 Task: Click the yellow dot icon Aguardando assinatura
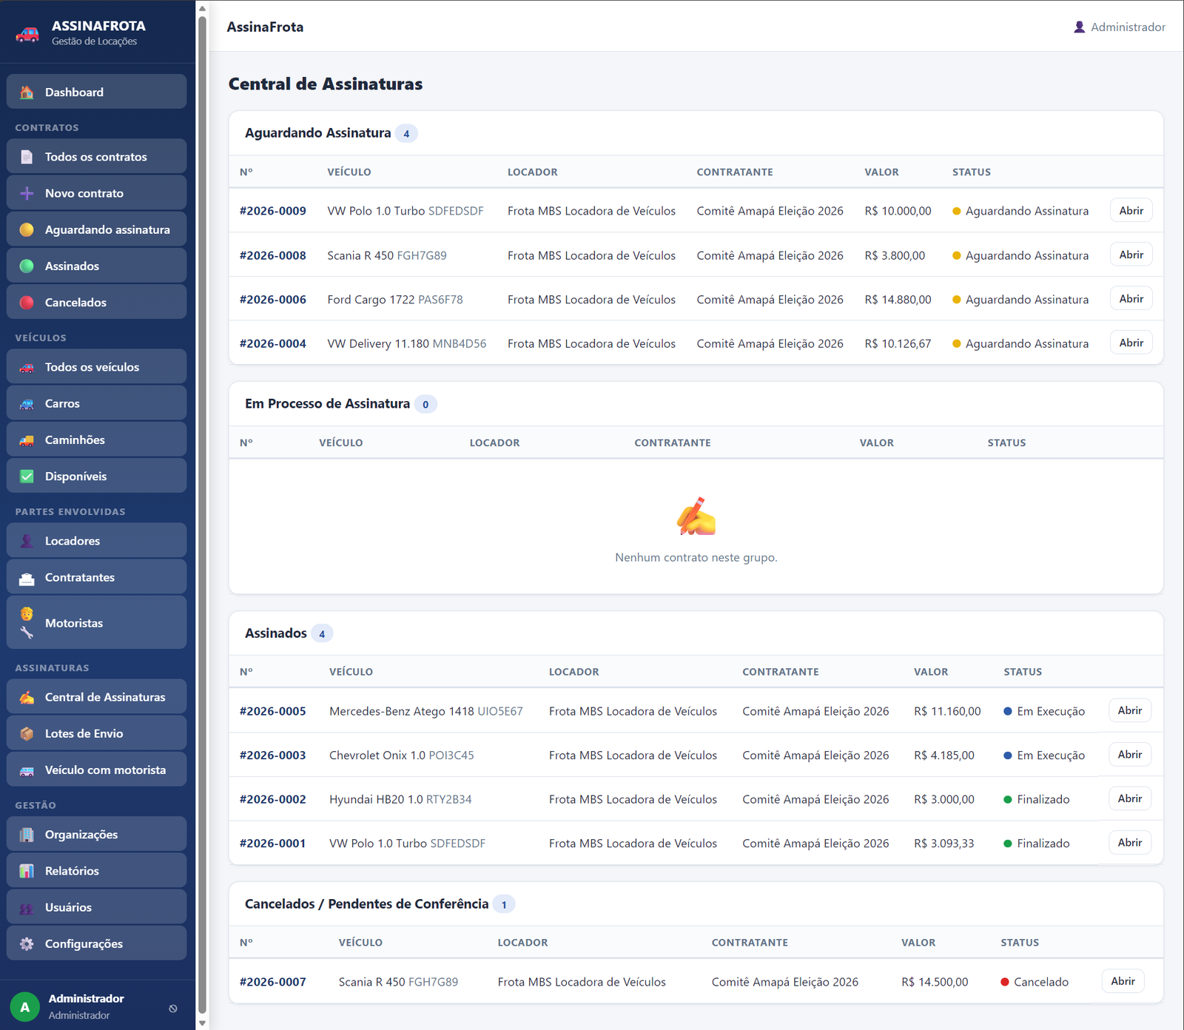pos(27,229)
